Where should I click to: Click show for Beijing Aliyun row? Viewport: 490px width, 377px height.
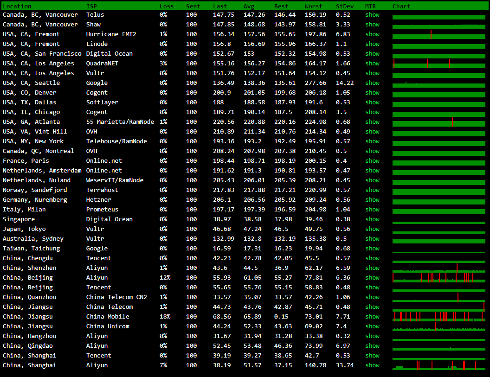click(372, 277)
